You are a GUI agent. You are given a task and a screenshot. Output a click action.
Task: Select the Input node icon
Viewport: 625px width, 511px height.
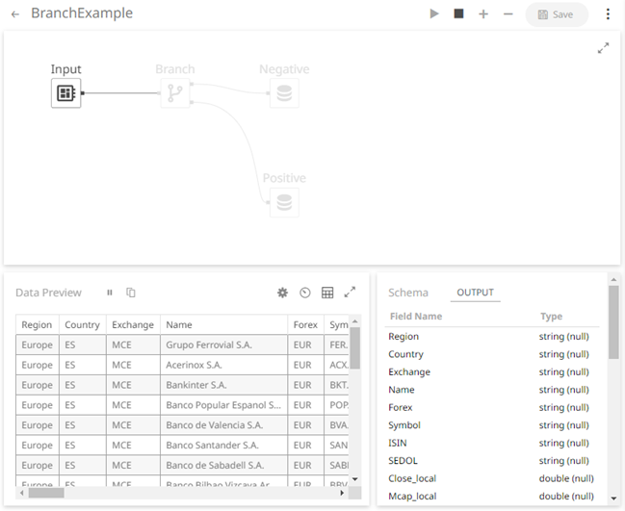point(65,93)
